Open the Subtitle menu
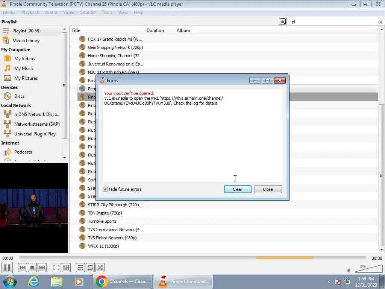385x289 pixels. pos(88,12)
